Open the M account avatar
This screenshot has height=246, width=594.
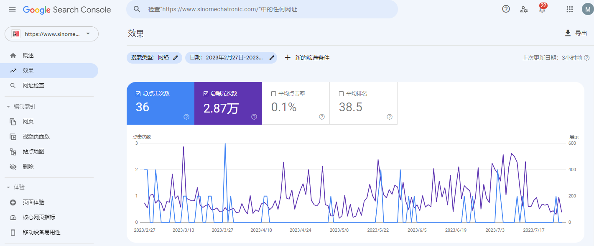[x=587, y=9]
